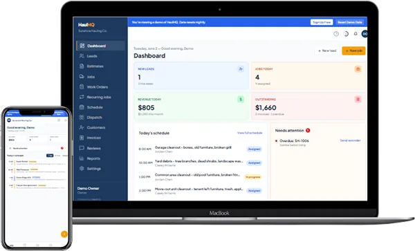Click the Reviews speech bubble icon
Image resolution: width=415 pixels, height=251 pixels.
[82, 148]
